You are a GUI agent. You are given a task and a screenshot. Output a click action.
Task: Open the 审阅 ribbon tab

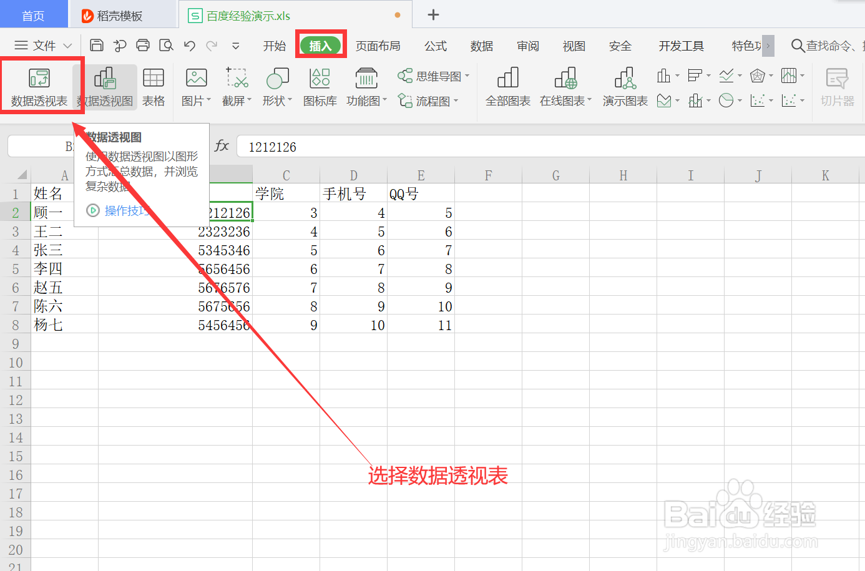(527, 46)
